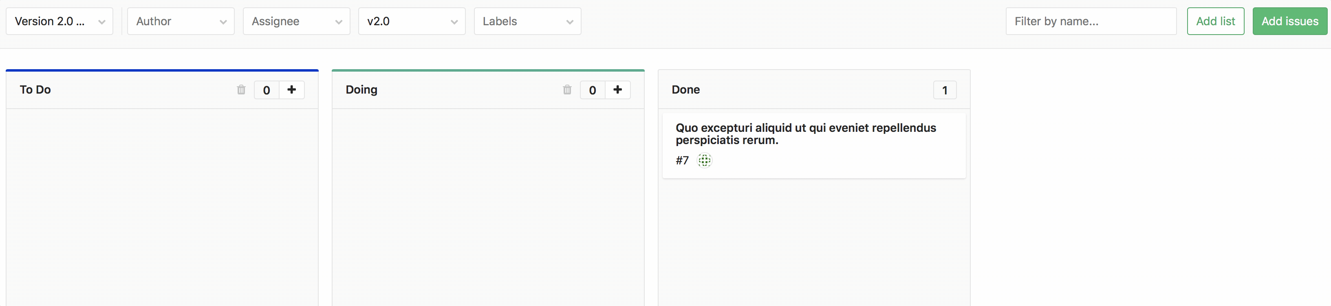Click the #7 issue number
The width and height of the screenshot is (1331, 306).
coord(682,160)
